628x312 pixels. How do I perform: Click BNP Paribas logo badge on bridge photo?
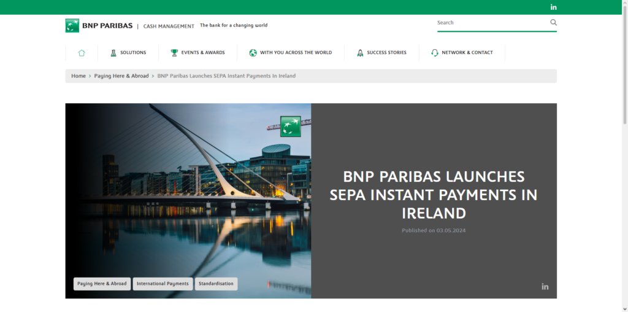[x=290, y=127]
